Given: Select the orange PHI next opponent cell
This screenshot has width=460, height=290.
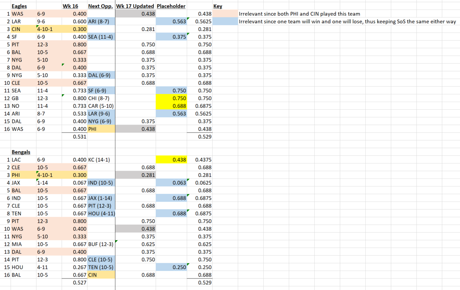Looking at the screenshot, I should click(x=101, y=129).
